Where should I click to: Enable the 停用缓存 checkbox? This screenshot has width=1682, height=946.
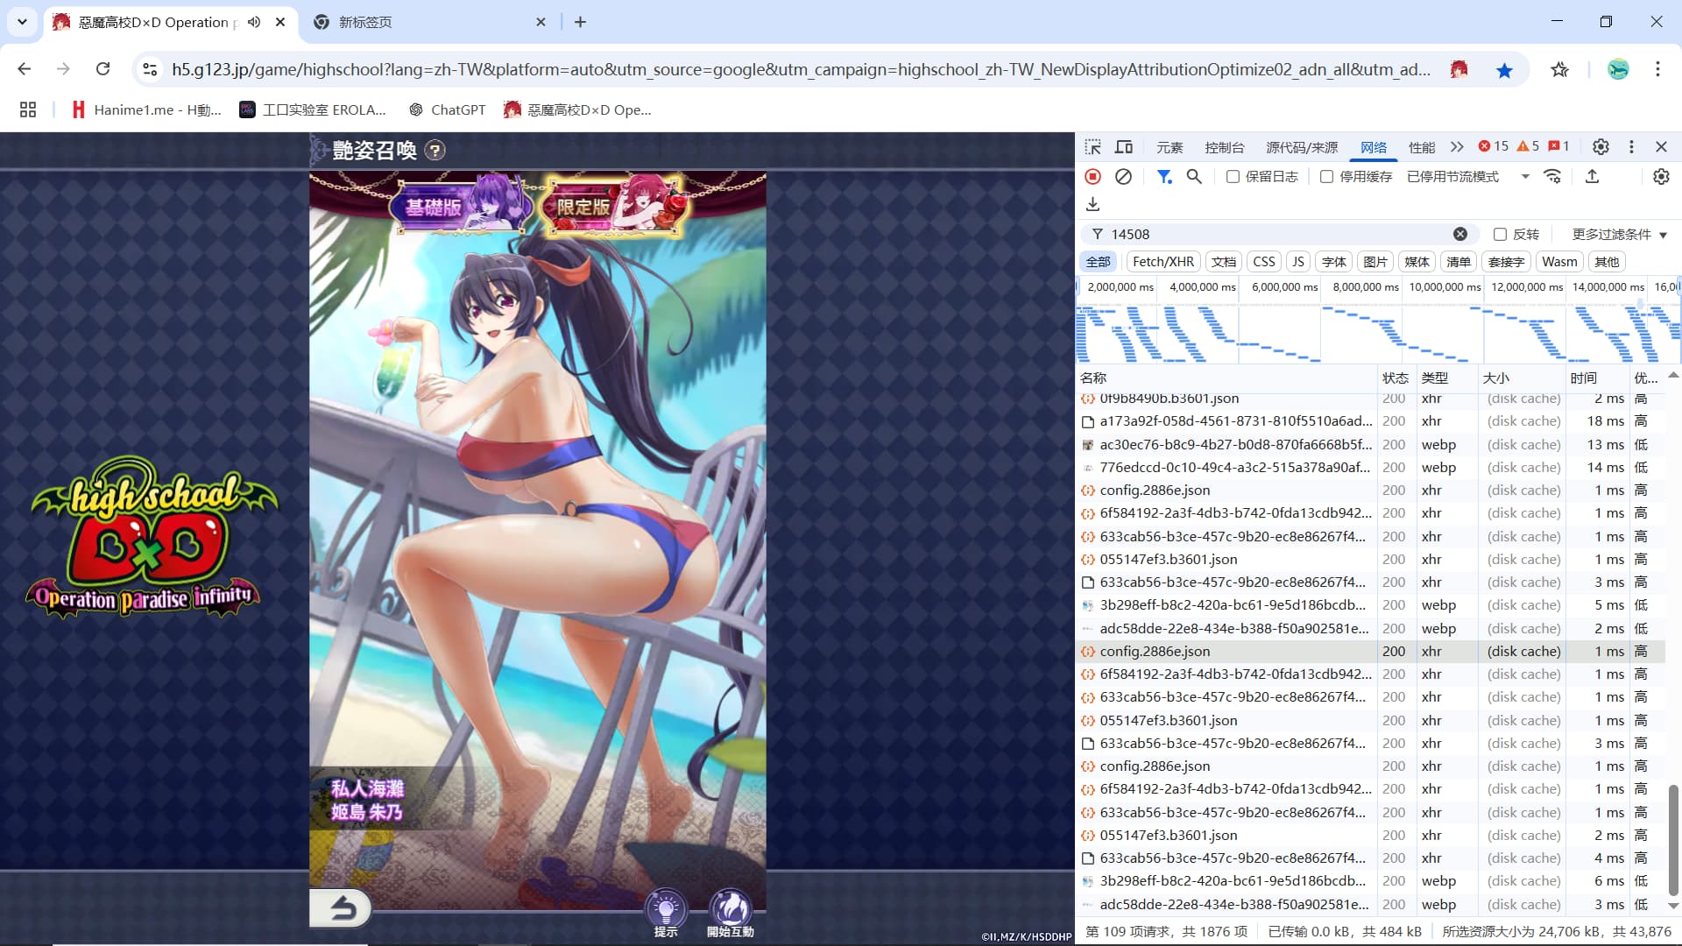pos(1326,177)
